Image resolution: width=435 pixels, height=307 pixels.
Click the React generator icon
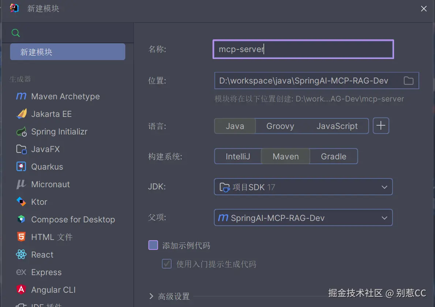[x=22, y=255]
